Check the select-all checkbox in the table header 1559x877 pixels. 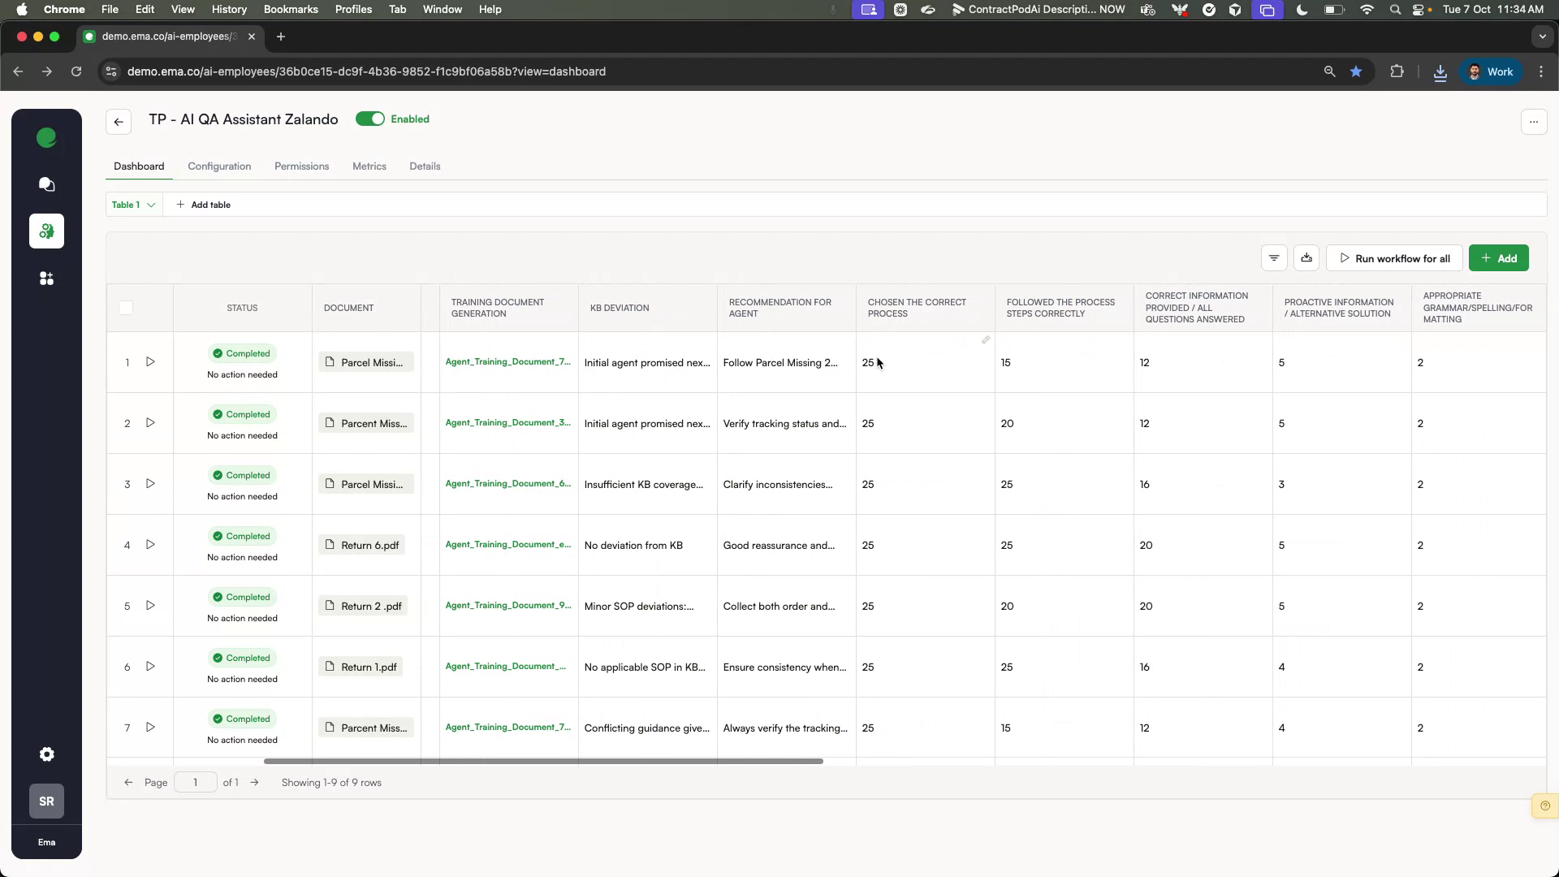click(x=126, y=308)
